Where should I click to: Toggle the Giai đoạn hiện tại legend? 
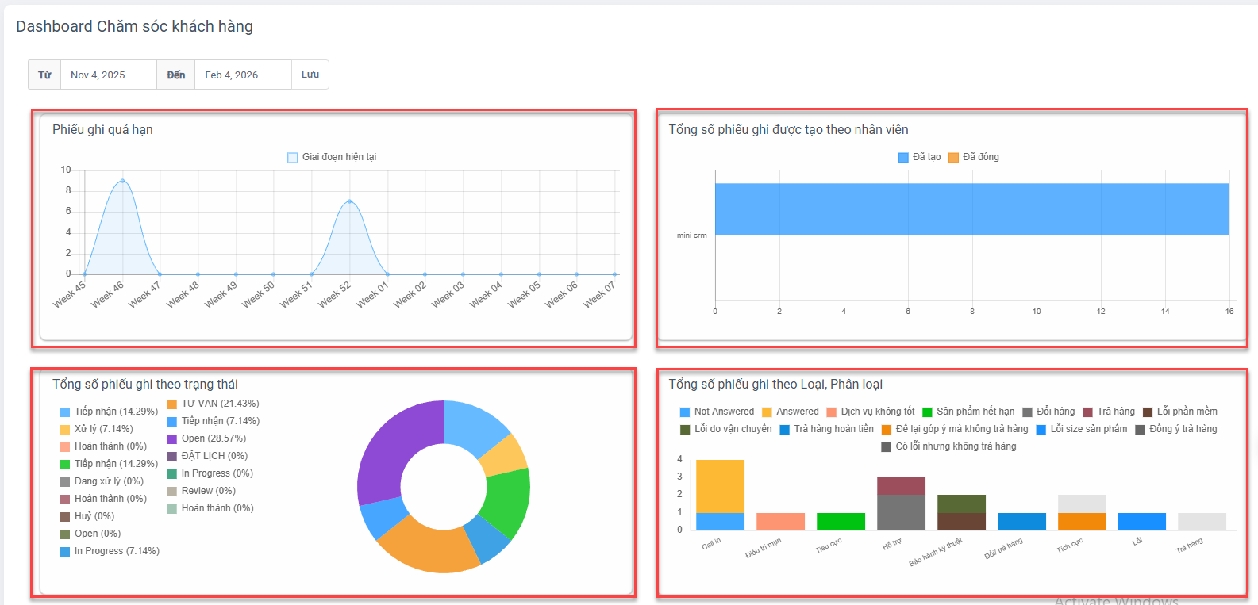(x=332, y=157)
